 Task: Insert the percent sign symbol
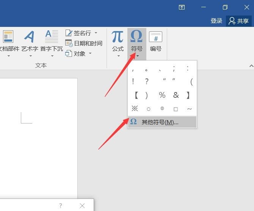pos(162,95)
